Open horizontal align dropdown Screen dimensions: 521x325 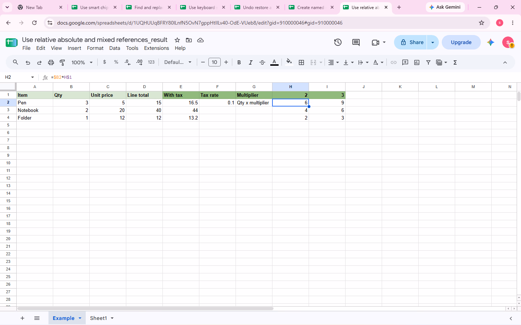click(x=334, y=62)
